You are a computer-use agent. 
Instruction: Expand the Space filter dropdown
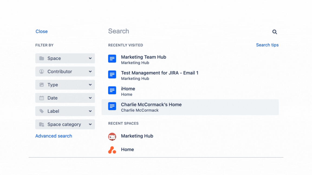[90, 58]
